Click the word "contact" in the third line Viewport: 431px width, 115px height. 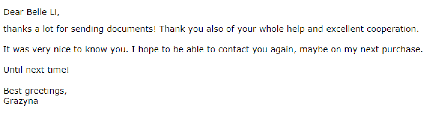pyautogui.click(x=234, y=50)
